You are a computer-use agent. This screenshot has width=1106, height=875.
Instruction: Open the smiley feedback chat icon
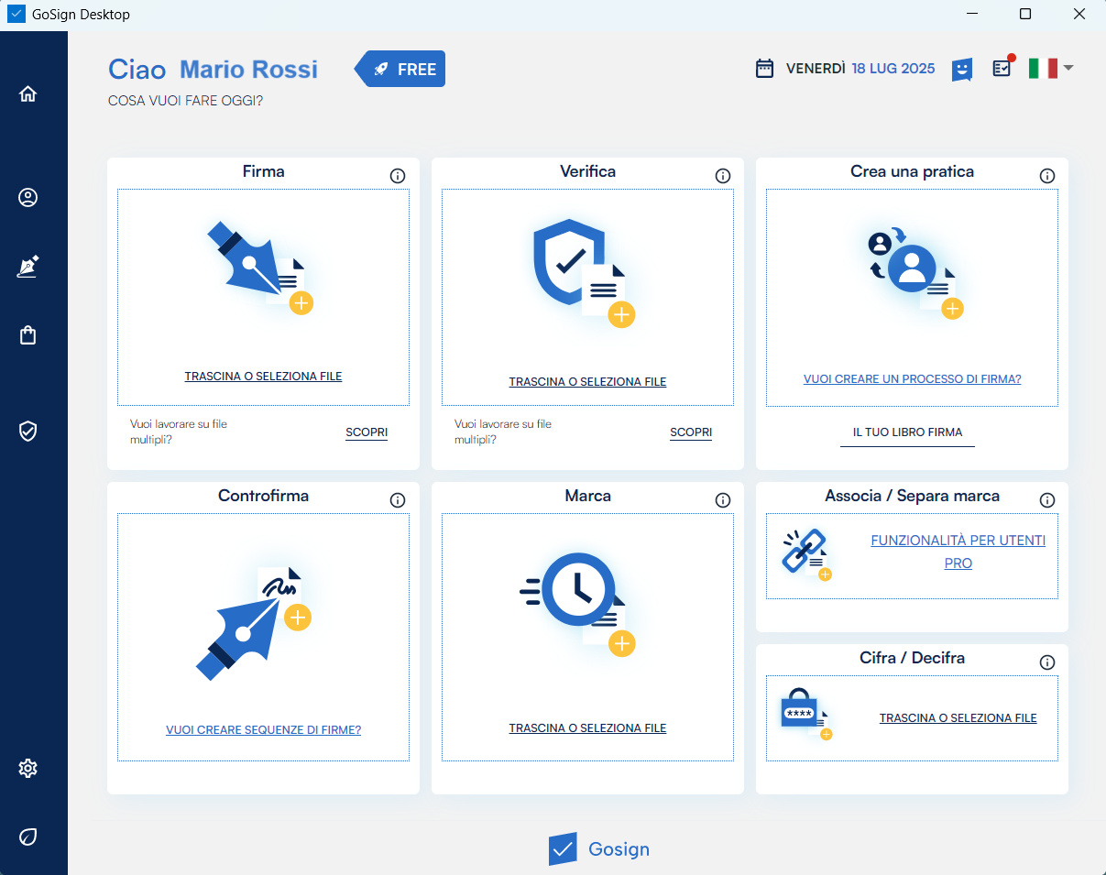click(x=961, y=70)
